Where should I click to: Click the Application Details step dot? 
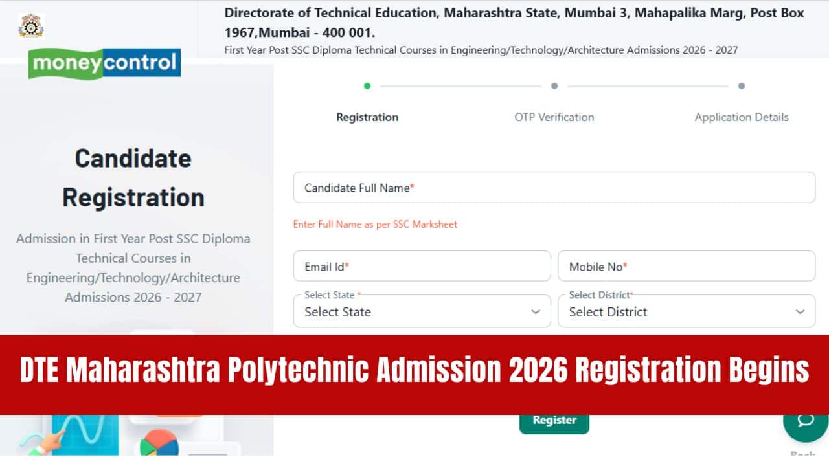tap(742, 85)
